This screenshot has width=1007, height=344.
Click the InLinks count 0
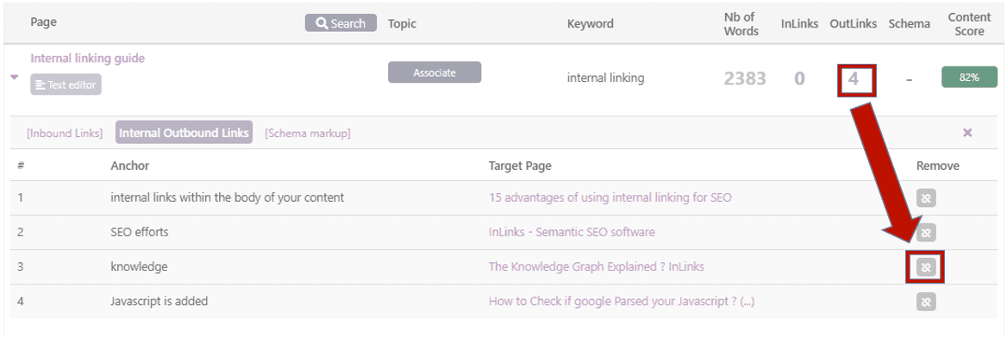pos(799,79)
